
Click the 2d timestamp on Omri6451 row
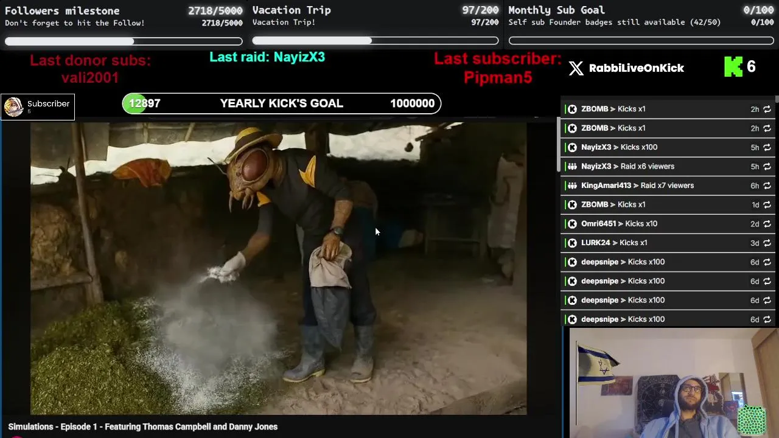click(x=755, y=224)
